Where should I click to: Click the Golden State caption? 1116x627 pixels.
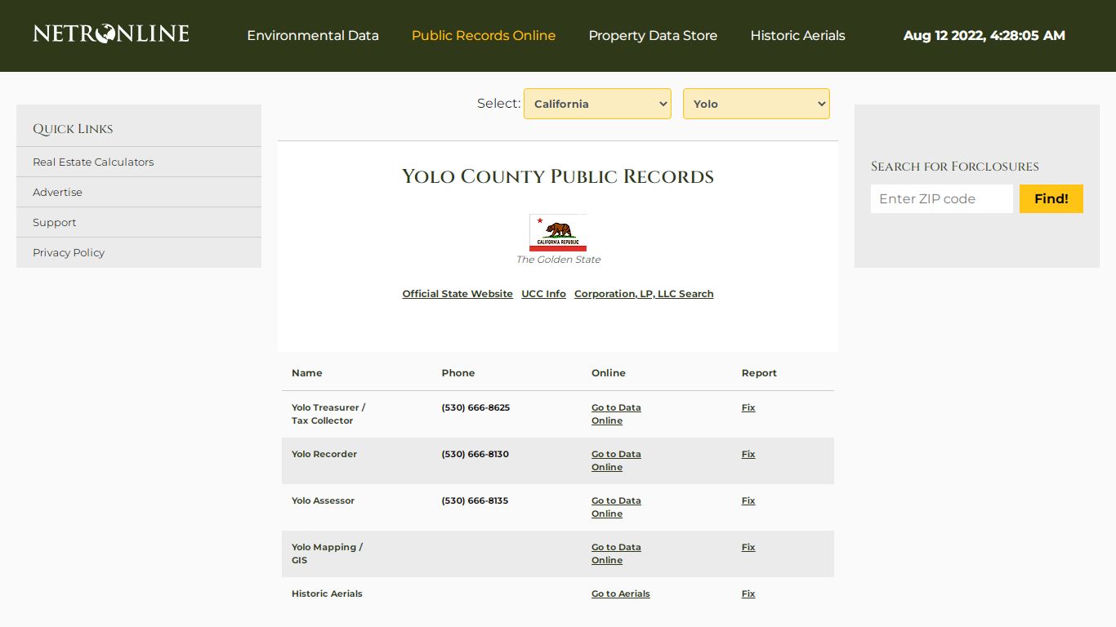coord(558,260)
